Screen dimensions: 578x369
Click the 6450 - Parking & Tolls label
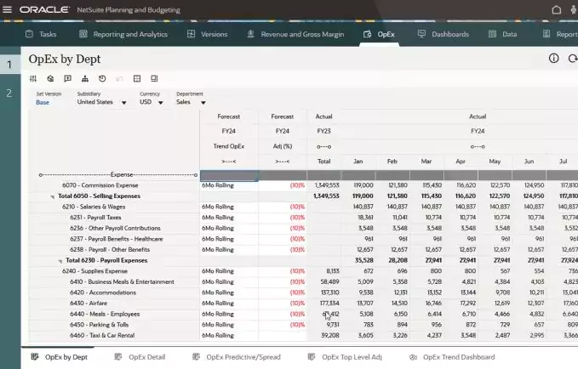pyautogui.click(x=99, y=325)
